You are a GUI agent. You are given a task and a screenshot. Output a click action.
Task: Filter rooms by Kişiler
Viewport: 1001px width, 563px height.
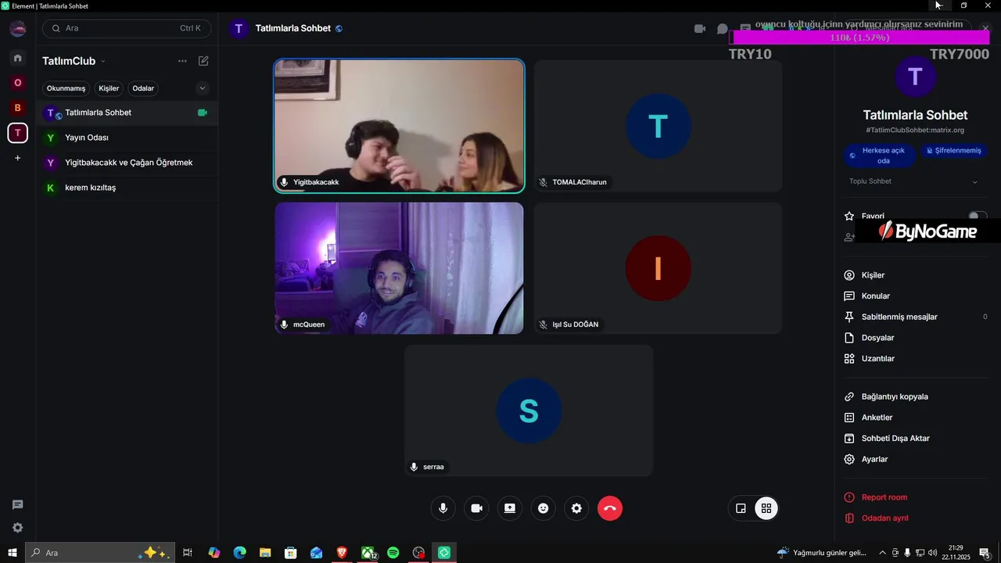click(109, 88)
